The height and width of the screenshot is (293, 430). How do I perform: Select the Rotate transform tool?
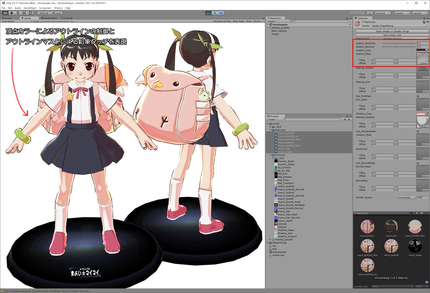pos(18,13)
